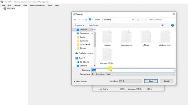188x105 pixels.
Task: Open the View menu
Action: tap(25, 5)
